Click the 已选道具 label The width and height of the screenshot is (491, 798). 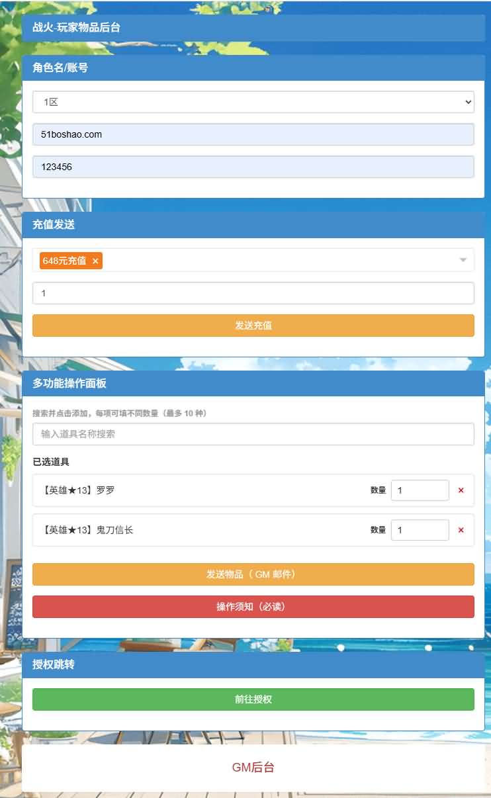(51, 461)
